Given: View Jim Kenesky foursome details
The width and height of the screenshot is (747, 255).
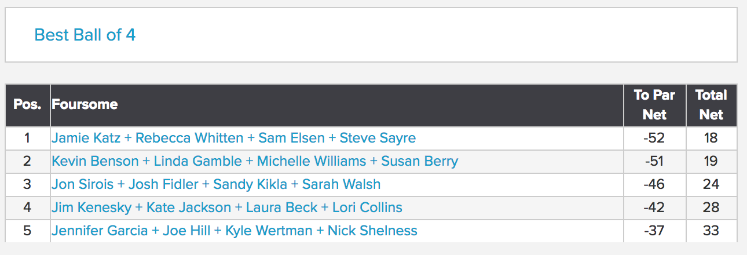Looking at the screenshot, I should pos(227,207).
